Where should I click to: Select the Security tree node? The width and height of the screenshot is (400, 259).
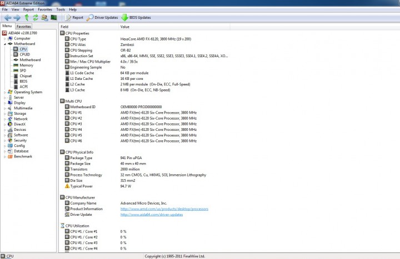click(x=17, y=140)
